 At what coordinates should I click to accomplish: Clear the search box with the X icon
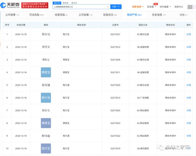pos(108,6)
